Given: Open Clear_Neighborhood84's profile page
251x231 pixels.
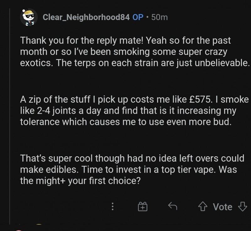Looking at the screenshot, I should 87,17.
